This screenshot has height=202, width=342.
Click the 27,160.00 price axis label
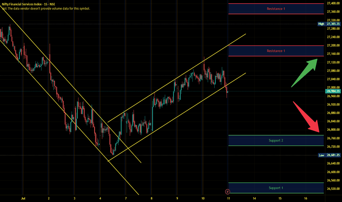[333, 54]
